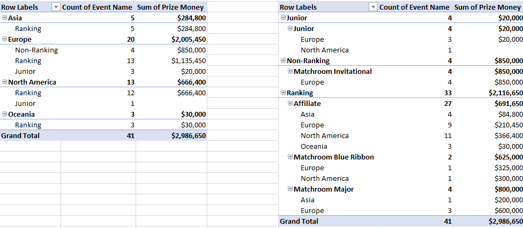This screenshot has height=228, width=523.
Task: Select Non-Ranking row under Europe in left table
Action: (36, 50)
